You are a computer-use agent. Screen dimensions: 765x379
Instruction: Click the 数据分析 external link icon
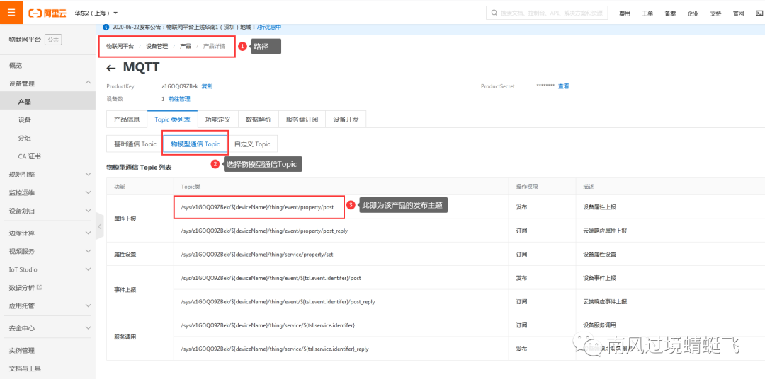click(x=40, y=287)
